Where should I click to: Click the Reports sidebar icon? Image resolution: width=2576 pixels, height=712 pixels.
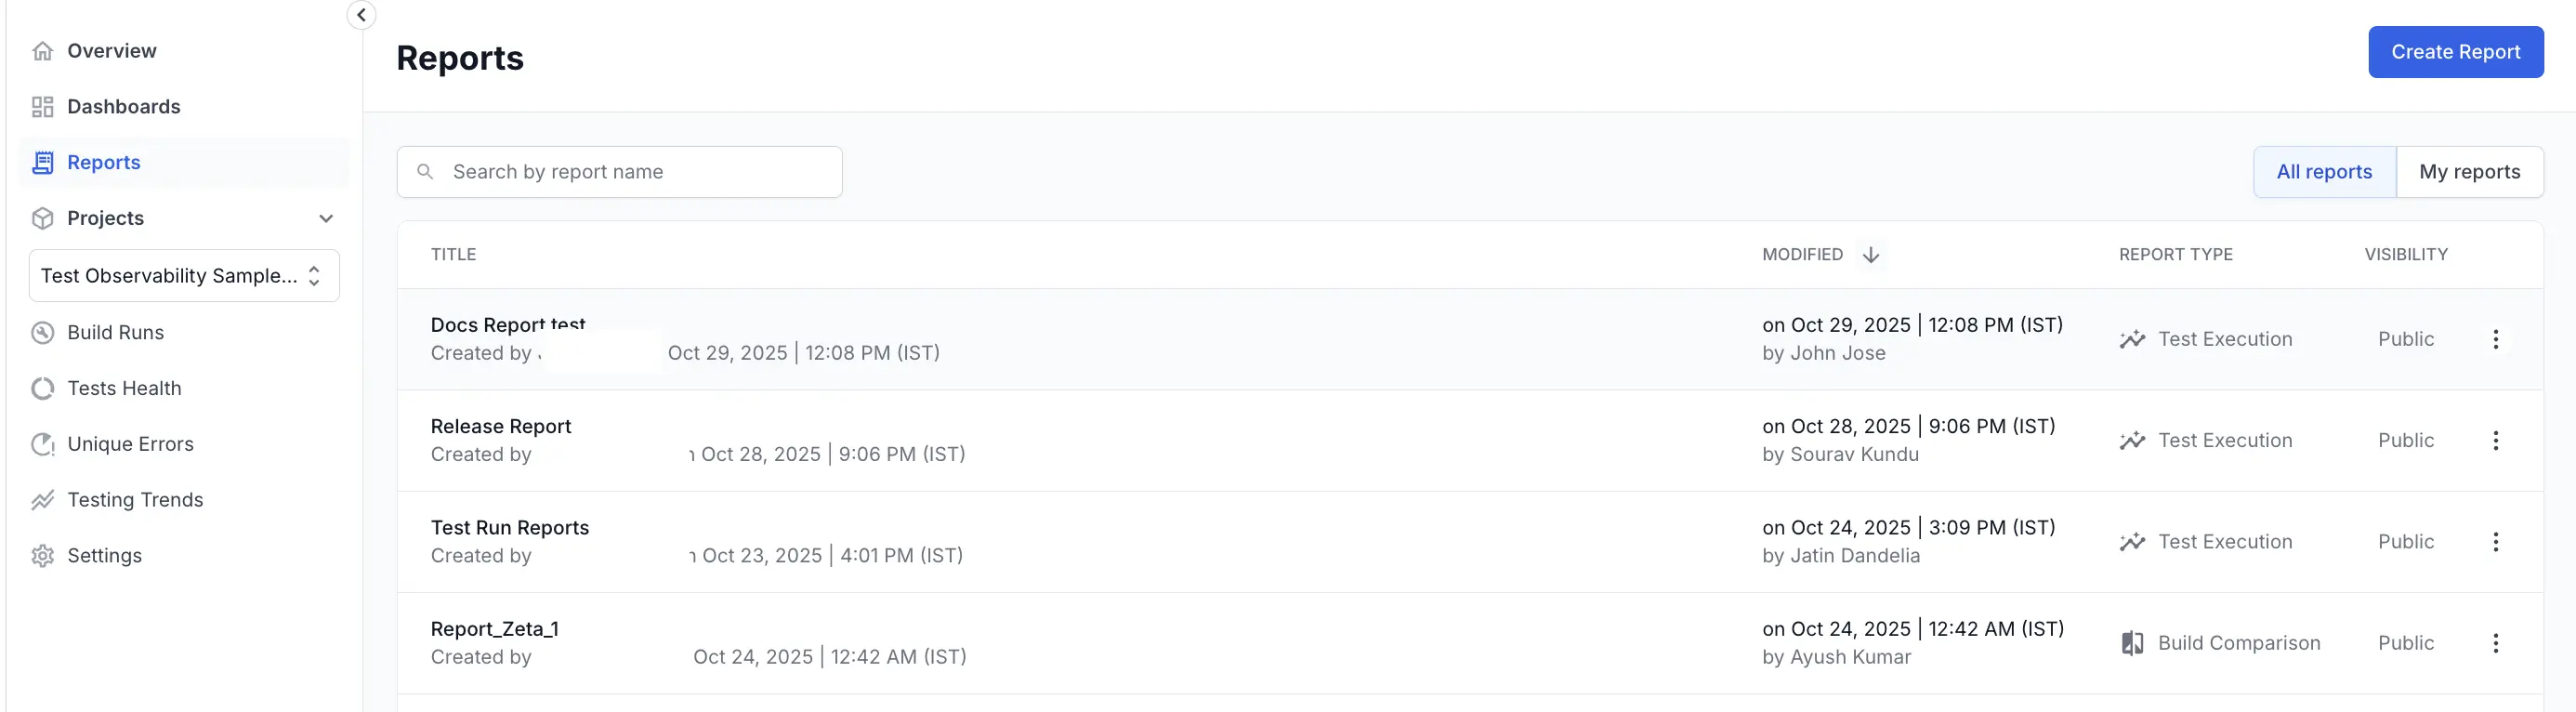[x=43, y=162]
